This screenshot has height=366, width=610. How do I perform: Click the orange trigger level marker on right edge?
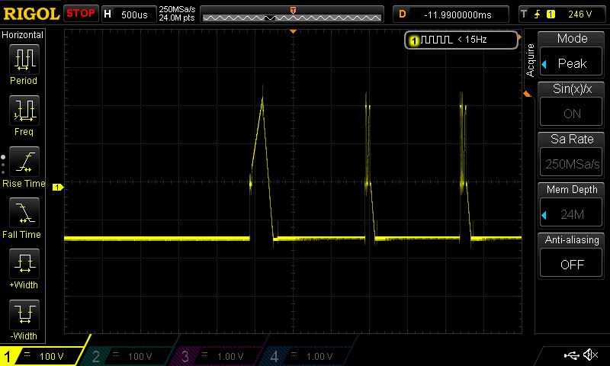coord(527,94)
